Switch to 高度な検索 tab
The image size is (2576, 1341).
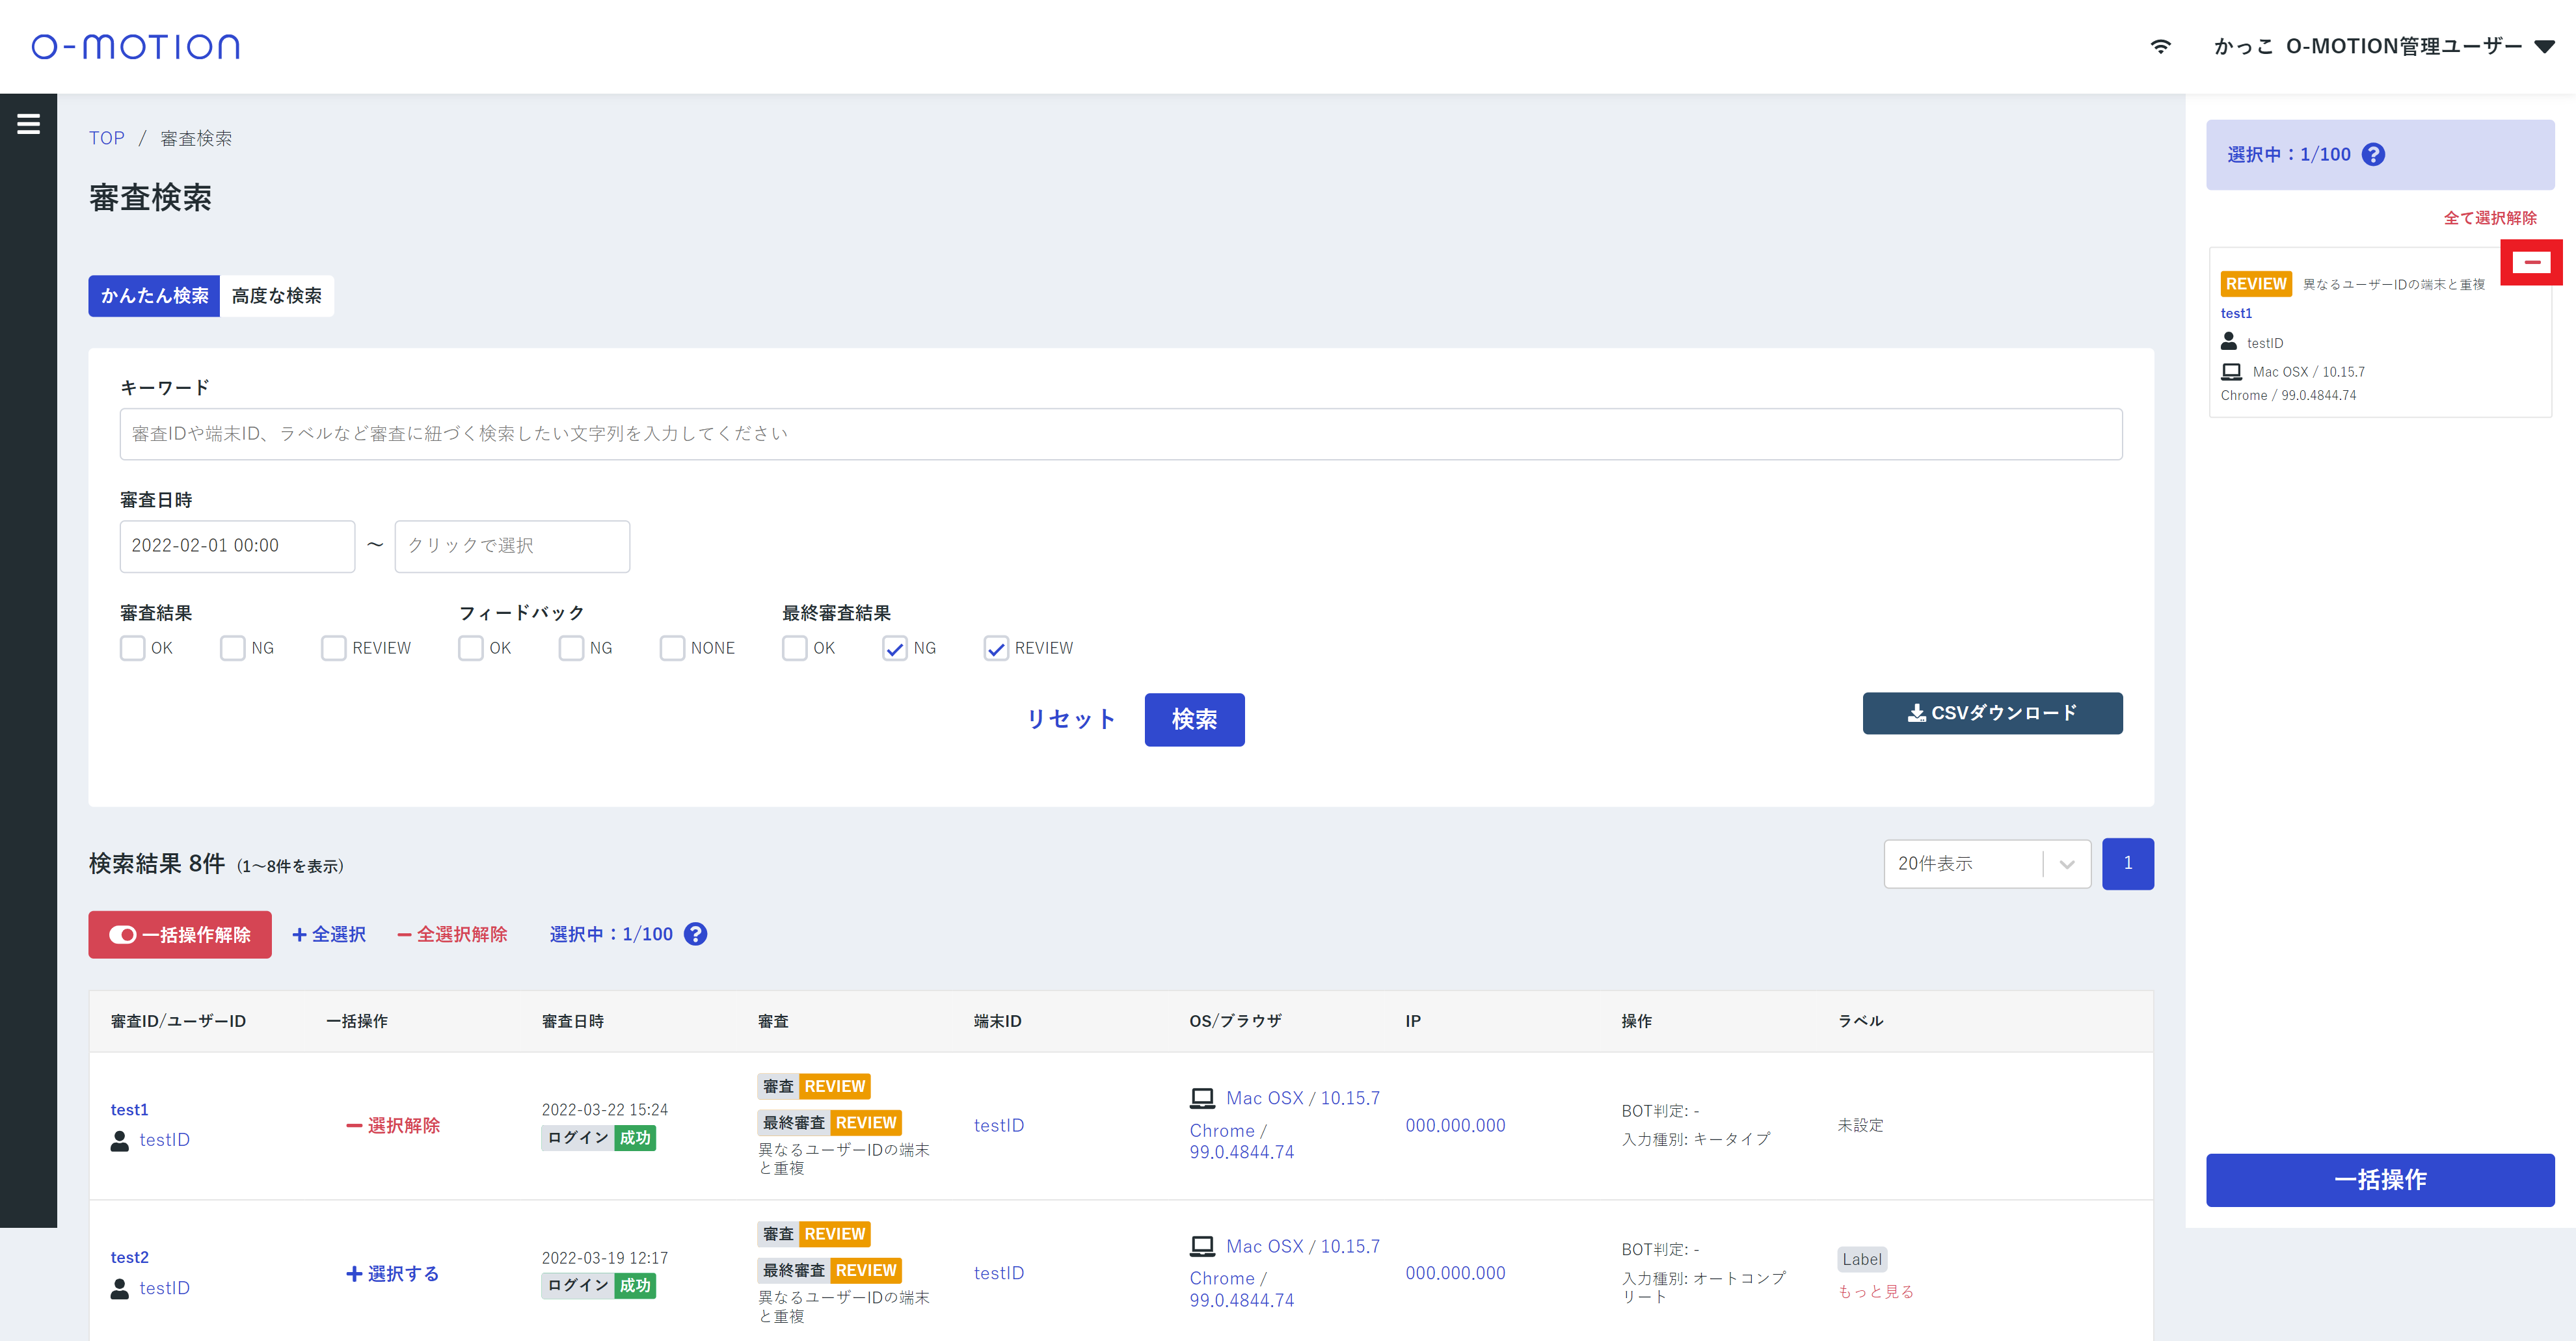coord(276,296)
